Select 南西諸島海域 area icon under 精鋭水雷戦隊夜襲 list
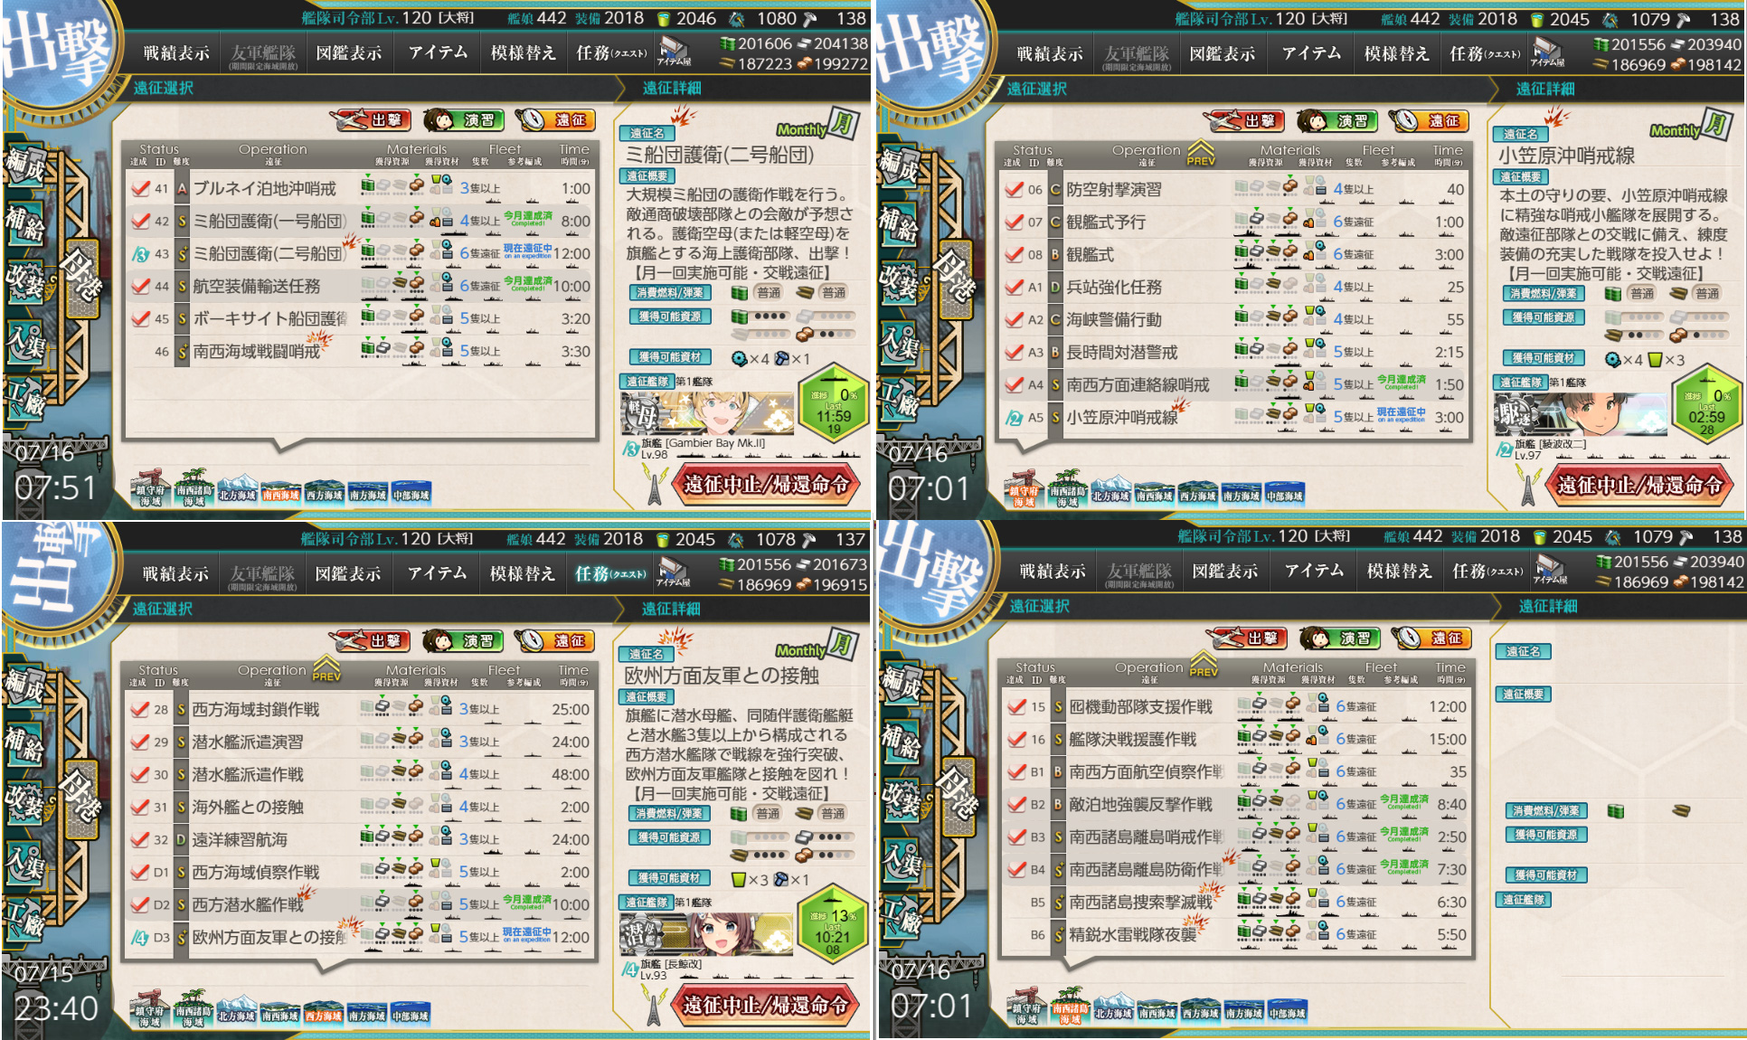The image size is (1747, 1040). pos(1070,1010)
